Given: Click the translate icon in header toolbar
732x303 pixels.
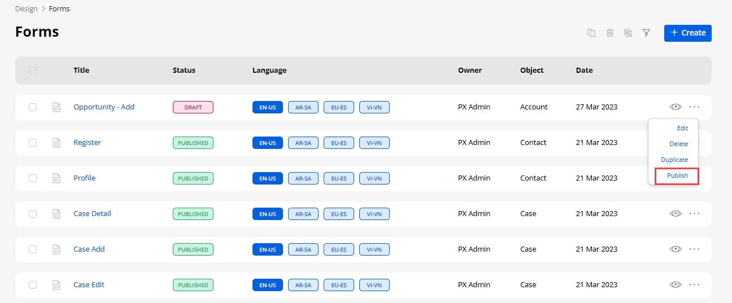Looking at the screenshot, I should pyautogui.click(x=628, y=33).
